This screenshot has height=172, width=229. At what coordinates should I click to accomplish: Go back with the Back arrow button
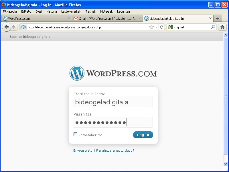[7, 27]
